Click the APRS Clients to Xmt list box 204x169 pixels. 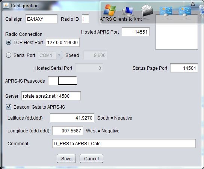pyautogui.click(x=177, y=32)
